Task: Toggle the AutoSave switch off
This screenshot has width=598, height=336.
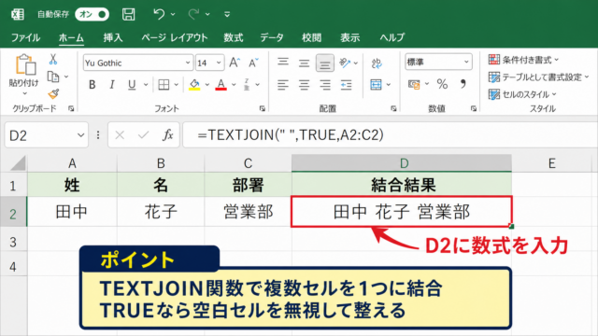Action: coord(92,15)
